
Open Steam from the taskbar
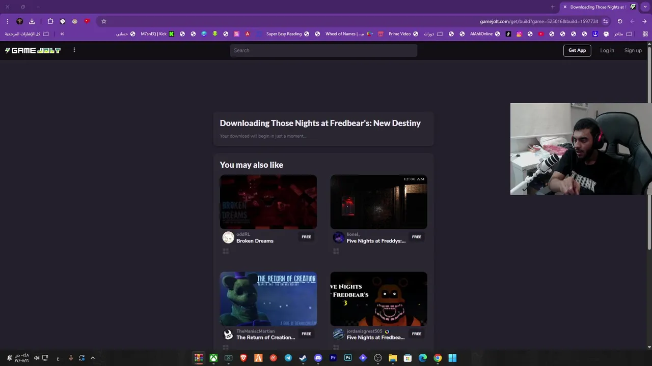point(303,358)
